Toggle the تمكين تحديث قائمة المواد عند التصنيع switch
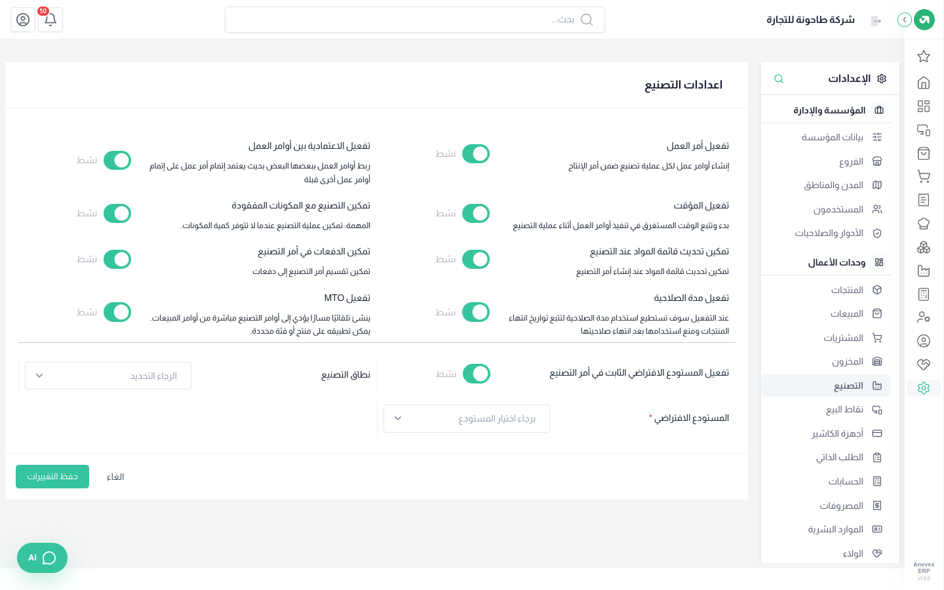Image resolution: width=944 pixels, height=590 pixels. click(476, 259)
